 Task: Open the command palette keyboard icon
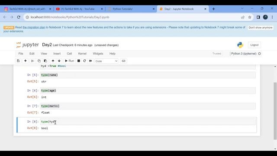123,61
